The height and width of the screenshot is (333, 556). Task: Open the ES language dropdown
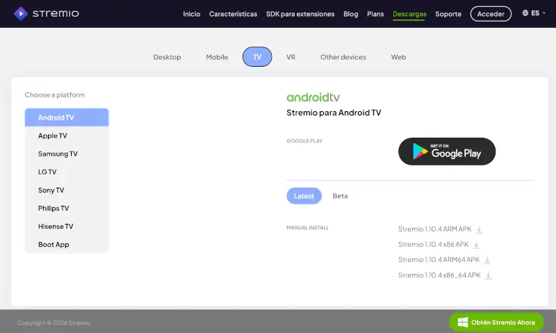click(x=534, y=13)
